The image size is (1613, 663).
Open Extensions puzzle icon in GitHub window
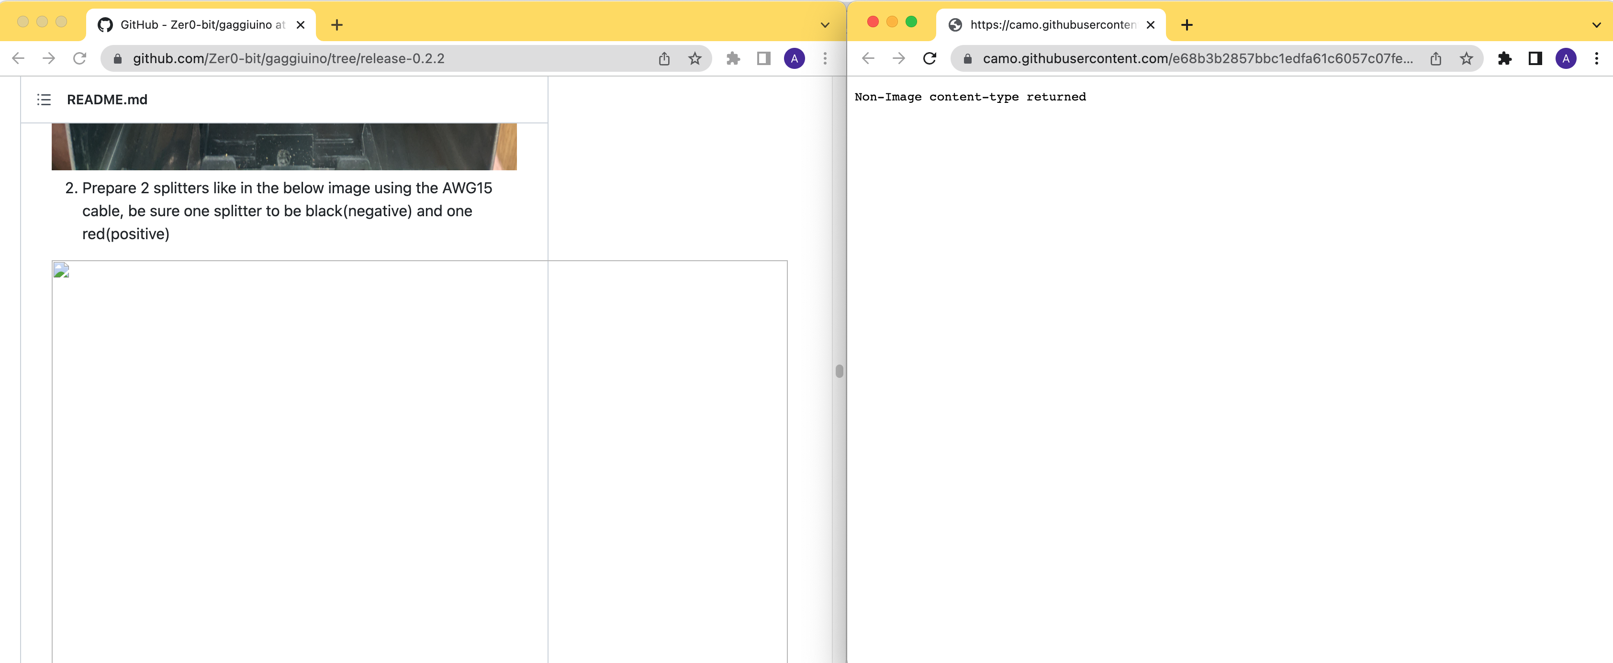point(733,58)
